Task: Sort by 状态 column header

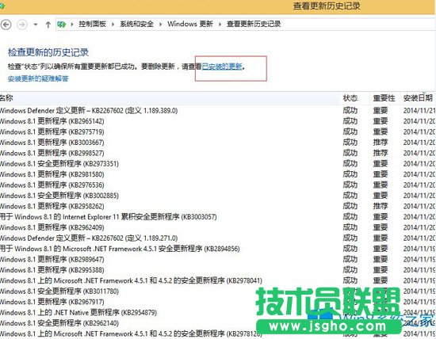Action: coord(354,97)
